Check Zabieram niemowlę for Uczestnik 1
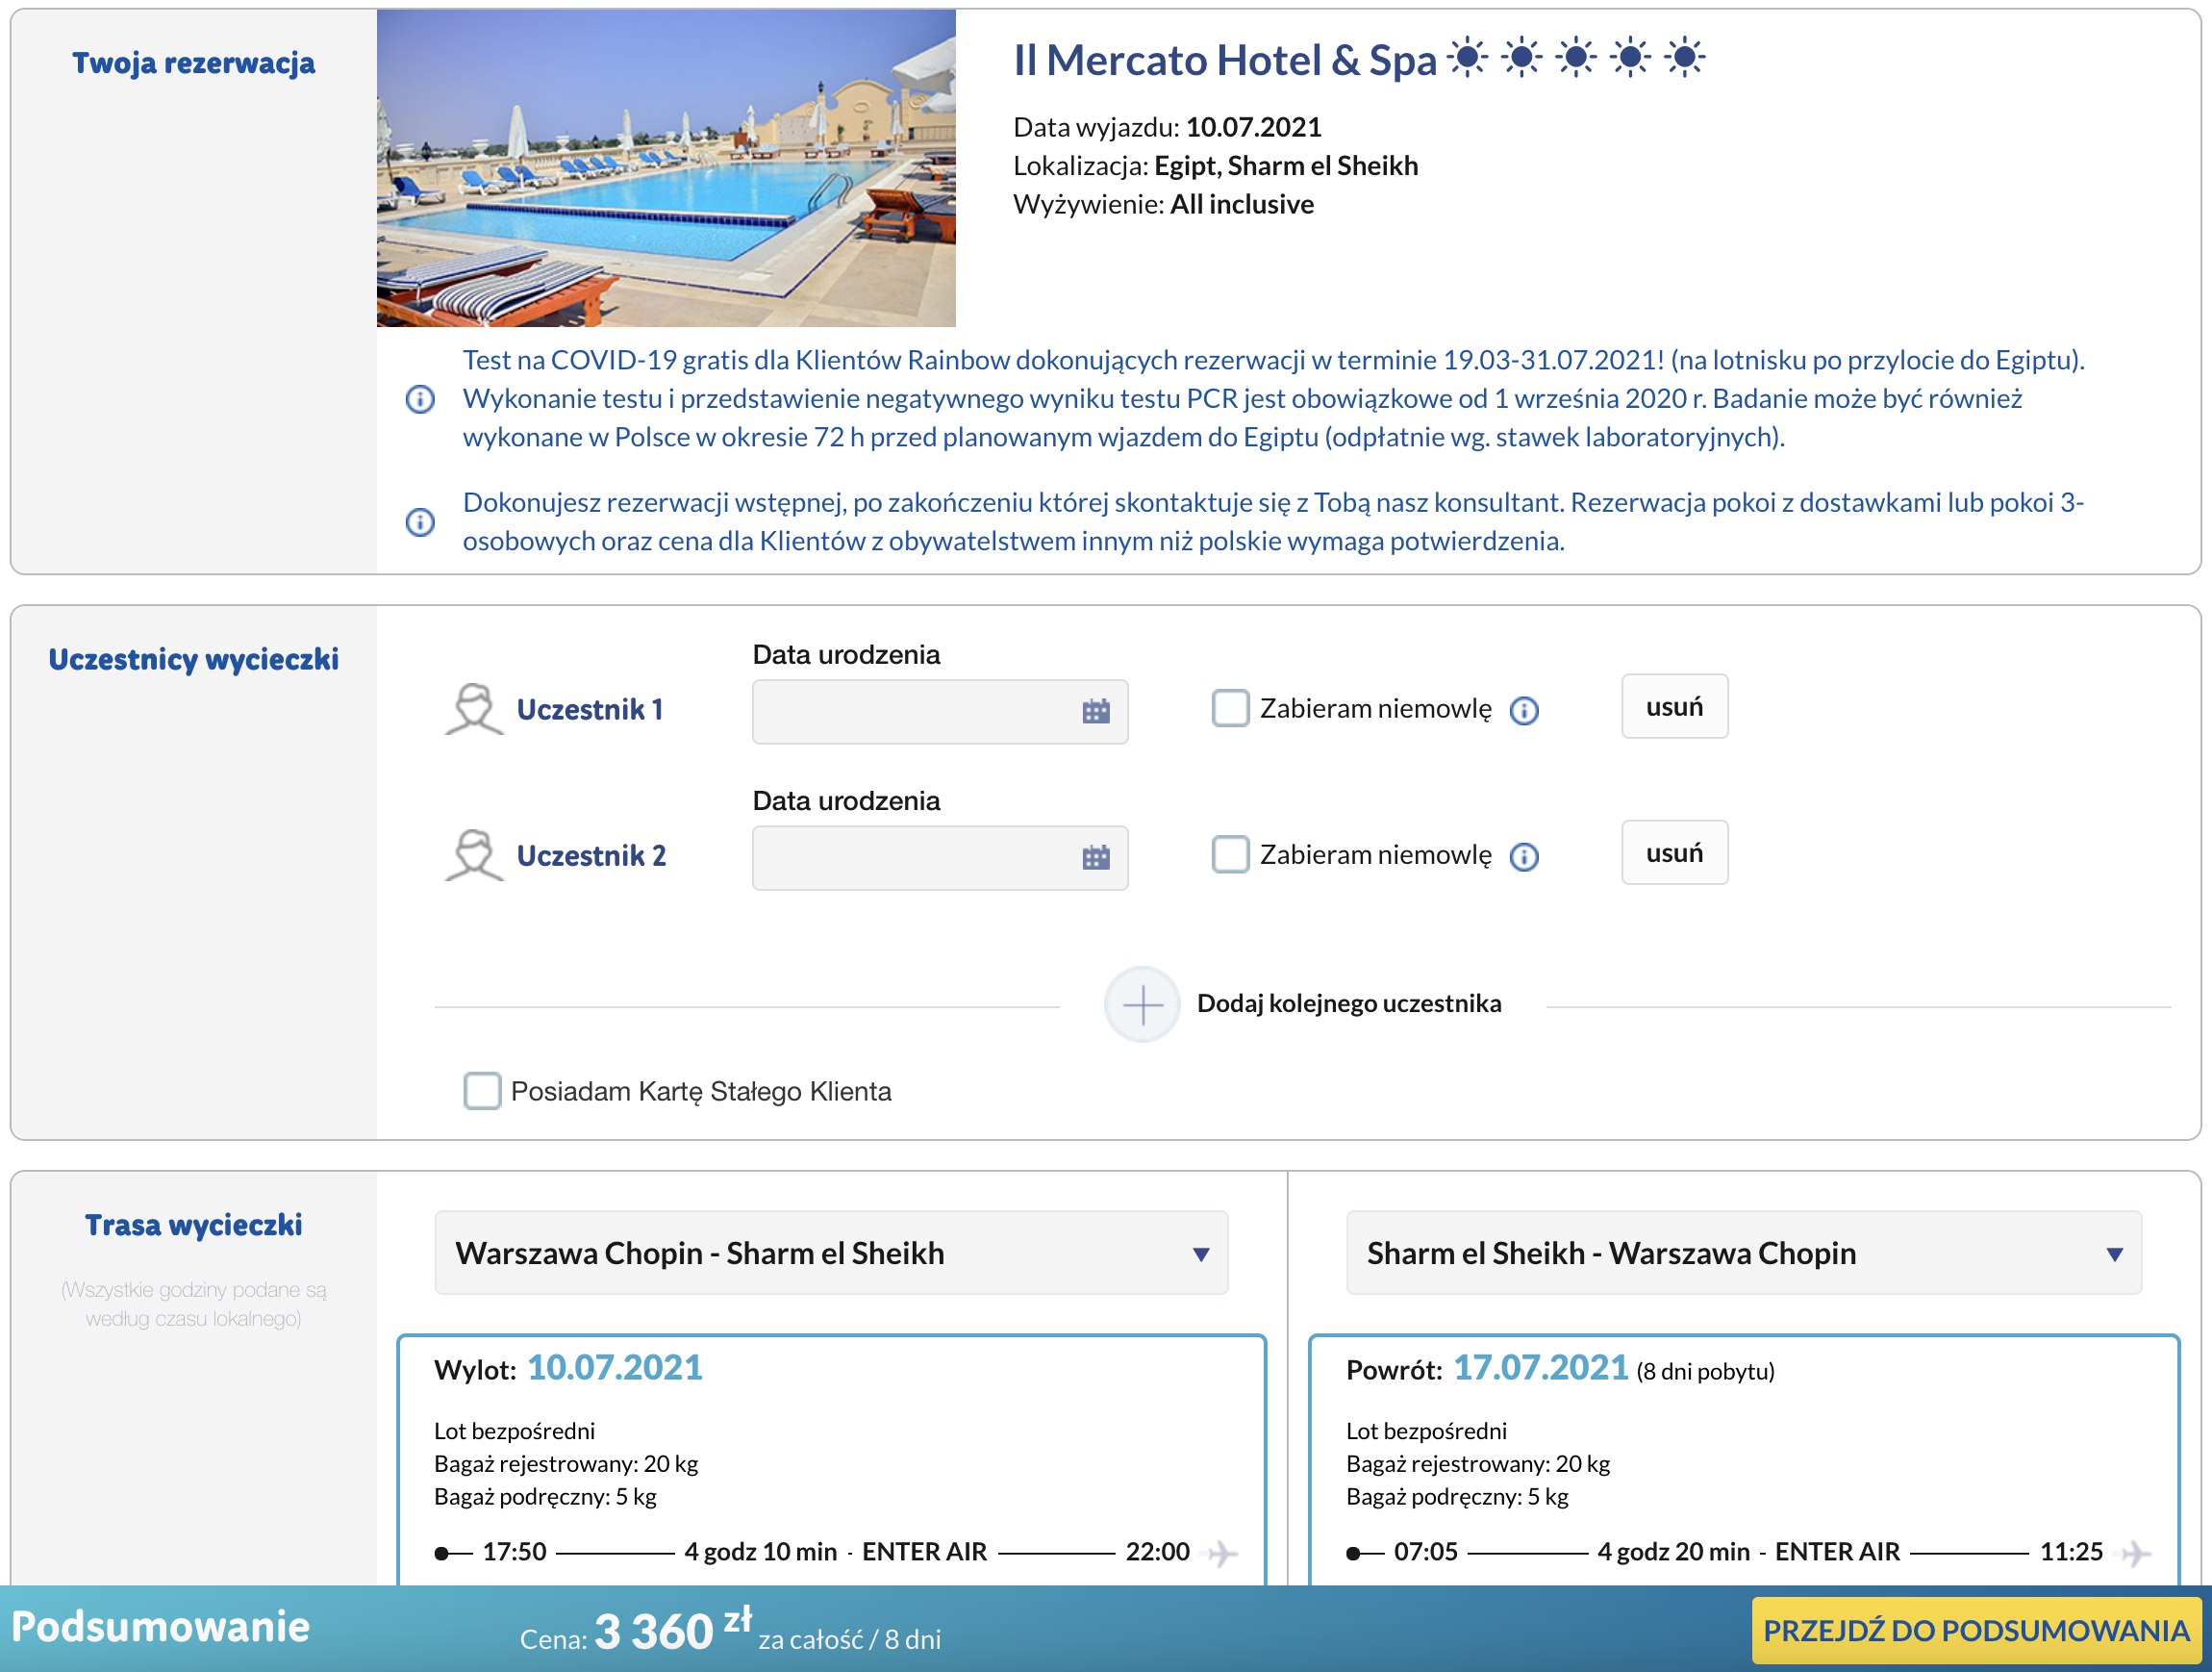The width and height of the screenshot is (2212, 1672). [1230, 708]
